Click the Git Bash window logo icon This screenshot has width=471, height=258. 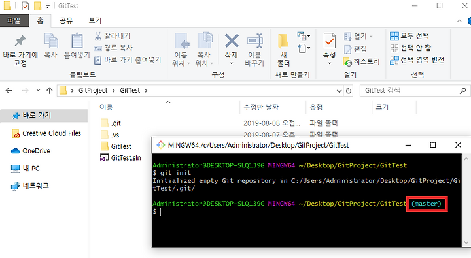tap(161, 145)
